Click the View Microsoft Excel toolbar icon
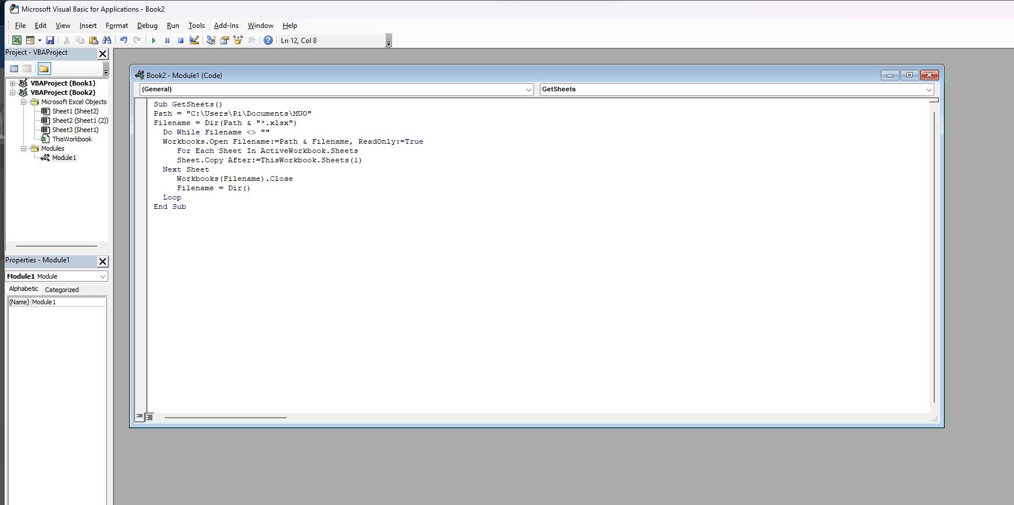 17,40
